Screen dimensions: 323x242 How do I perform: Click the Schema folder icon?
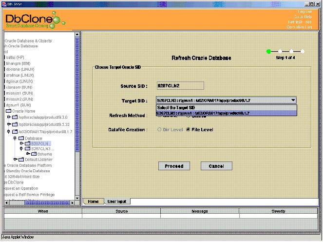tap(34, 154)
